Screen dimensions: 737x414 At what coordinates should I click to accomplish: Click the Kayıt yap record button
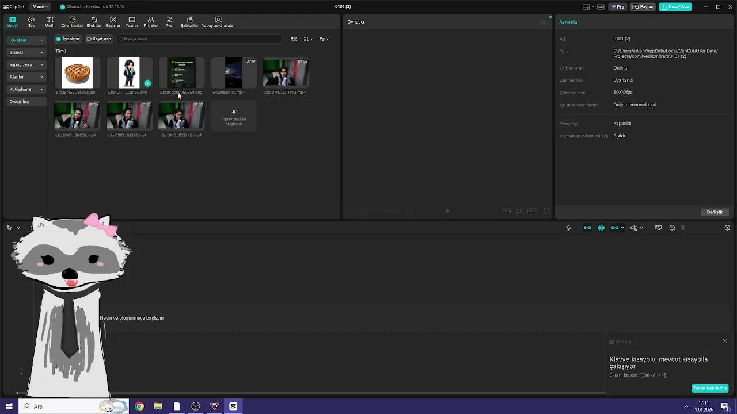[x=99, y=39]
